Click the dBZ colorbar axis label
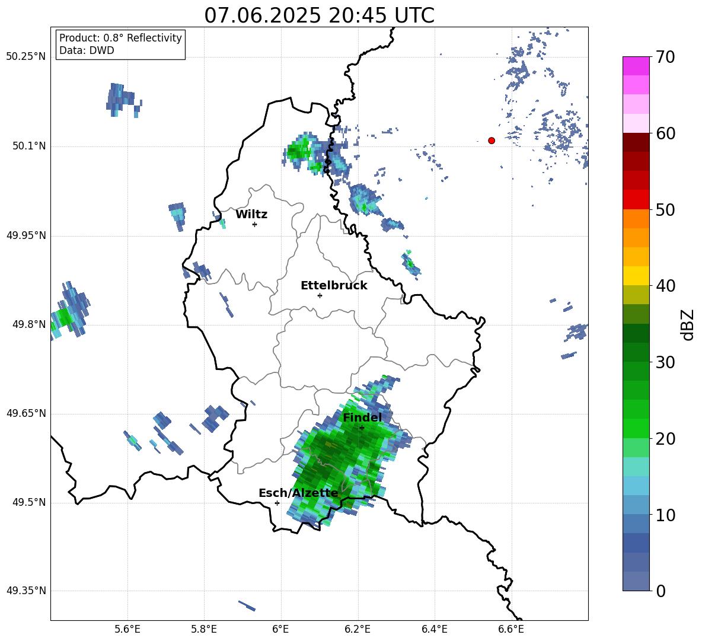Image resolution: width=702 pixels, height=641 pixels. [x=688, y=324]
